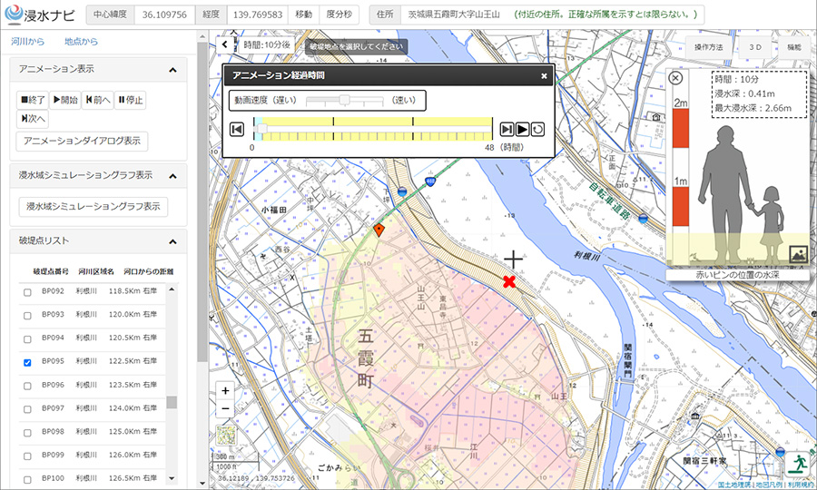Image resolution: width=817 pixels, height=490 pixels.
Task: Click the animation speed slider handle
Action: point(344,100)
